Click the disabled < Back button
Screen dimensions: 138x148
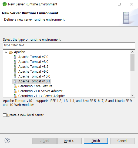point(45,141)
